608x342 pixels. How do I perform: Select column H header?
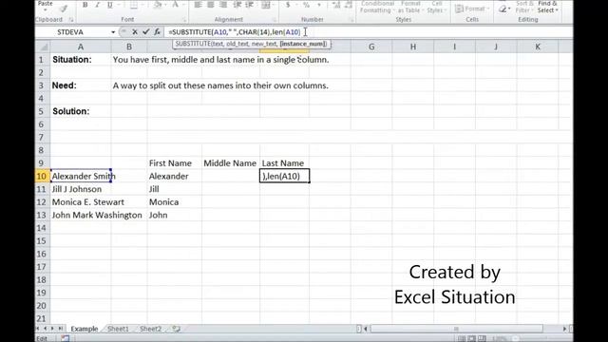click(x=413, y=47)
